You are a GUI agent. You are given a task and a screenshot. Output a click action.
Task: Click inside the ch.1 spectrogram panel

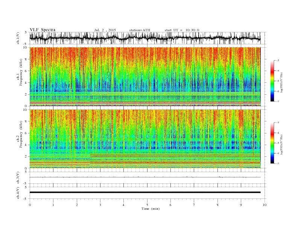[145, 77]
